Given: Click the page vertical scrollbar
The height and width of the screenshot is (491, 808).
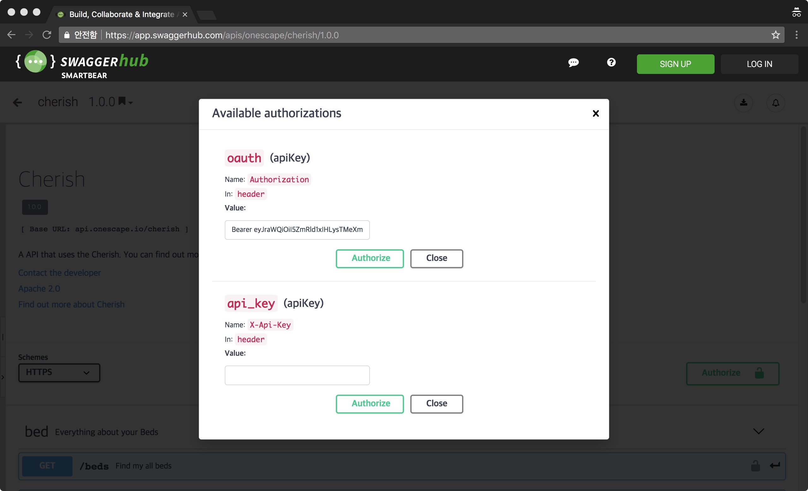Looking at the screenshot, I should click(x=803, y=215).
